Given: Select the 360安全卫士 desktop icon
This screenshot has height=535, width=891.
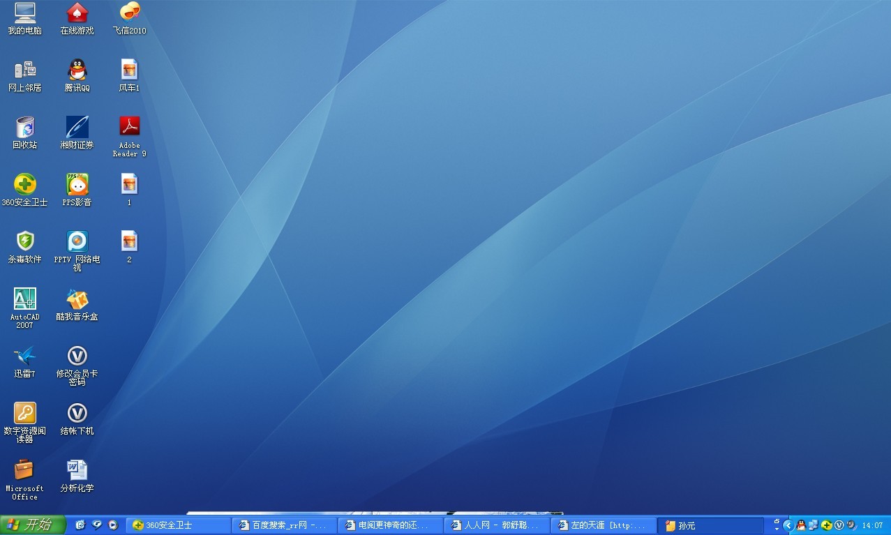Looking at the screenshot, I should pyautogui.click(x=24, y=185).
